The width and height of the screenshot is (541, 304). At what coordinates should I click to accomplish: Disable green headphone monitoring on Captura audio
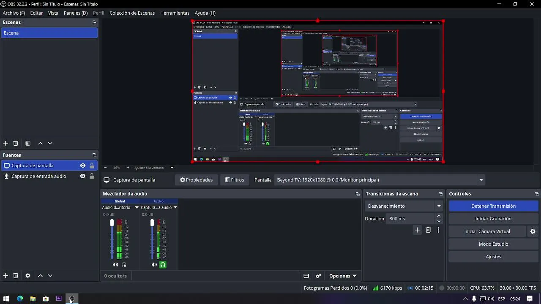[163, 265]
